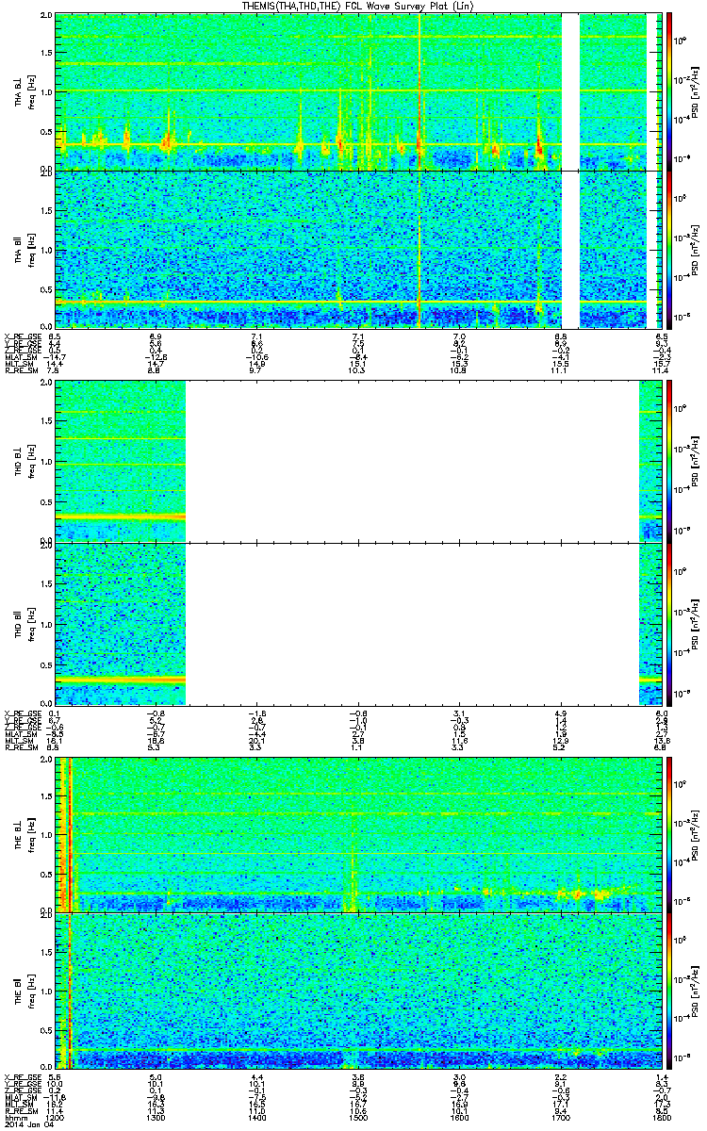707x1131 pixels.
Task: Select the THA B-parallel spectrogram panel
Action: click(357, 249)
